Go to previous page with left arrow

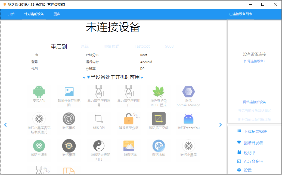click(5, 125)
